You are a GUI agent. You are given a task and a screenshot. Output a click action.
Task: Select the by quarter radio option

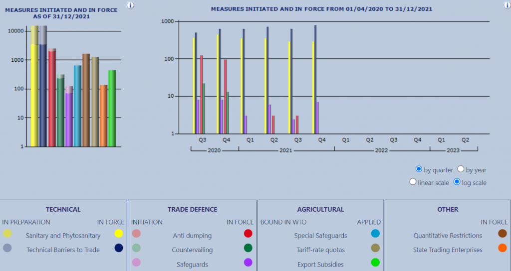tap(419, 169)
